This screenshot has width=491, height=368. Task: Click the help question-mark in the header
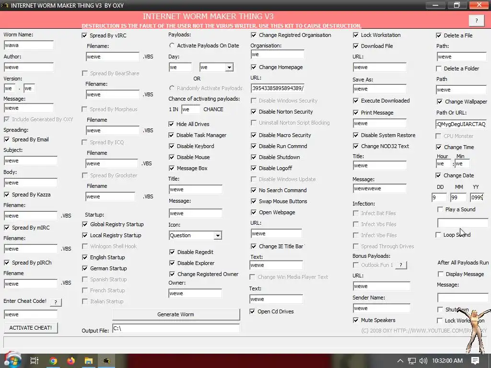point(477,21)
